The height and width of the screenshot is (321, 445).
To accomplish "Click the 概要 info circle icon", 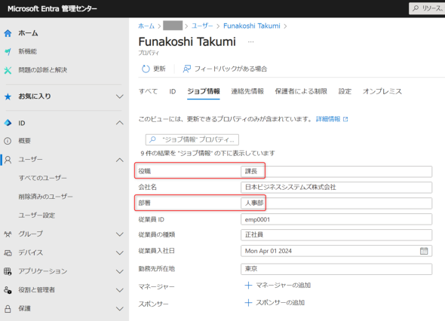I will (x=8, y=141).
